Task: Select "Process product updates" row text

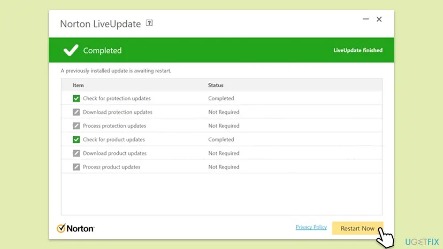Action: pyautogui.click(x=112, y=167)
